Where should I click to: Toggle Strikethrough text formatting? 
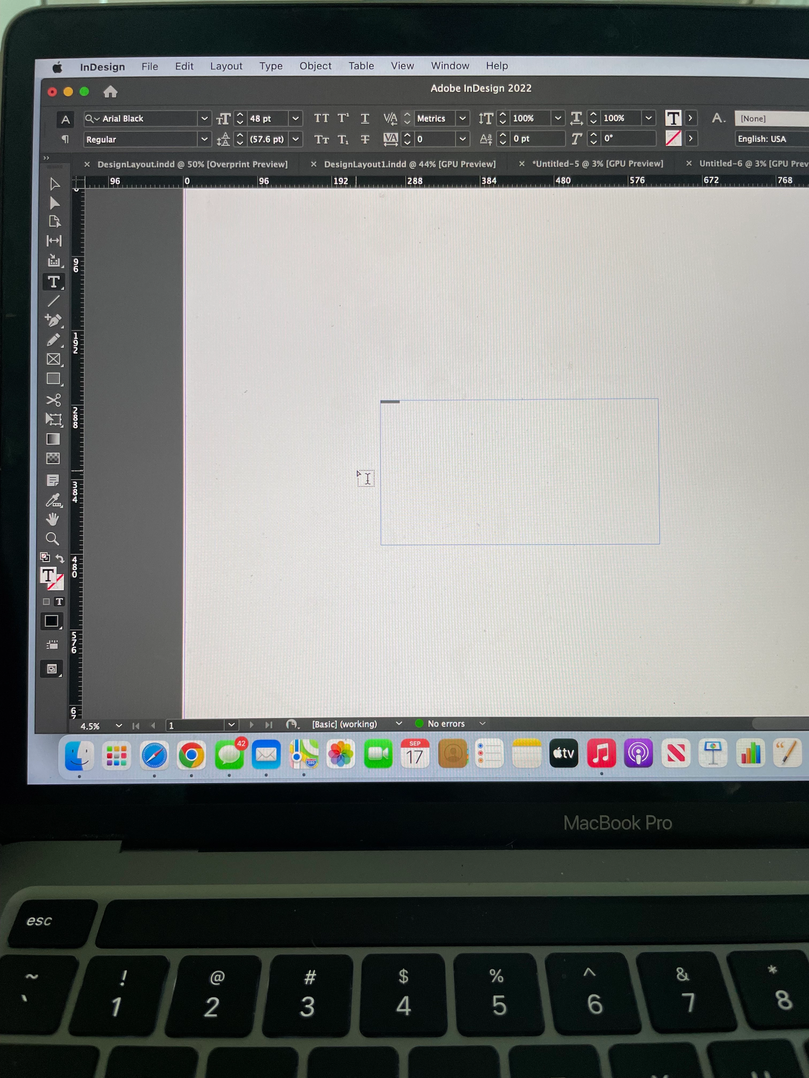click(365, 139)
